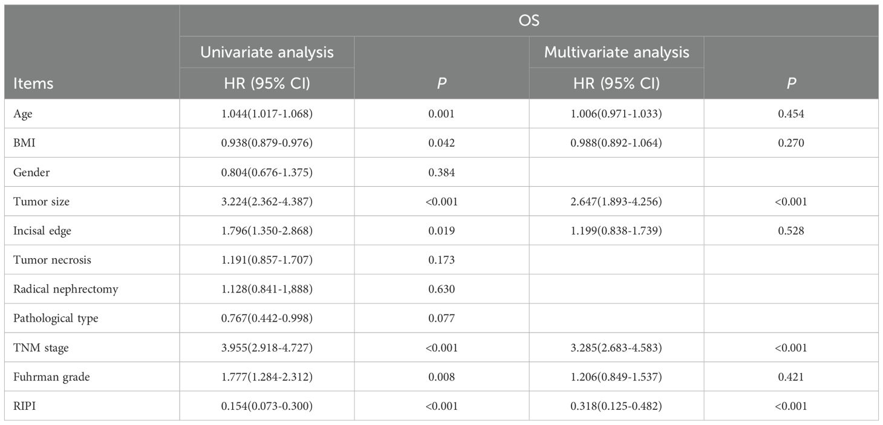Select the P value 0.528 cell

pyautogui.click(x=791, y=230)
